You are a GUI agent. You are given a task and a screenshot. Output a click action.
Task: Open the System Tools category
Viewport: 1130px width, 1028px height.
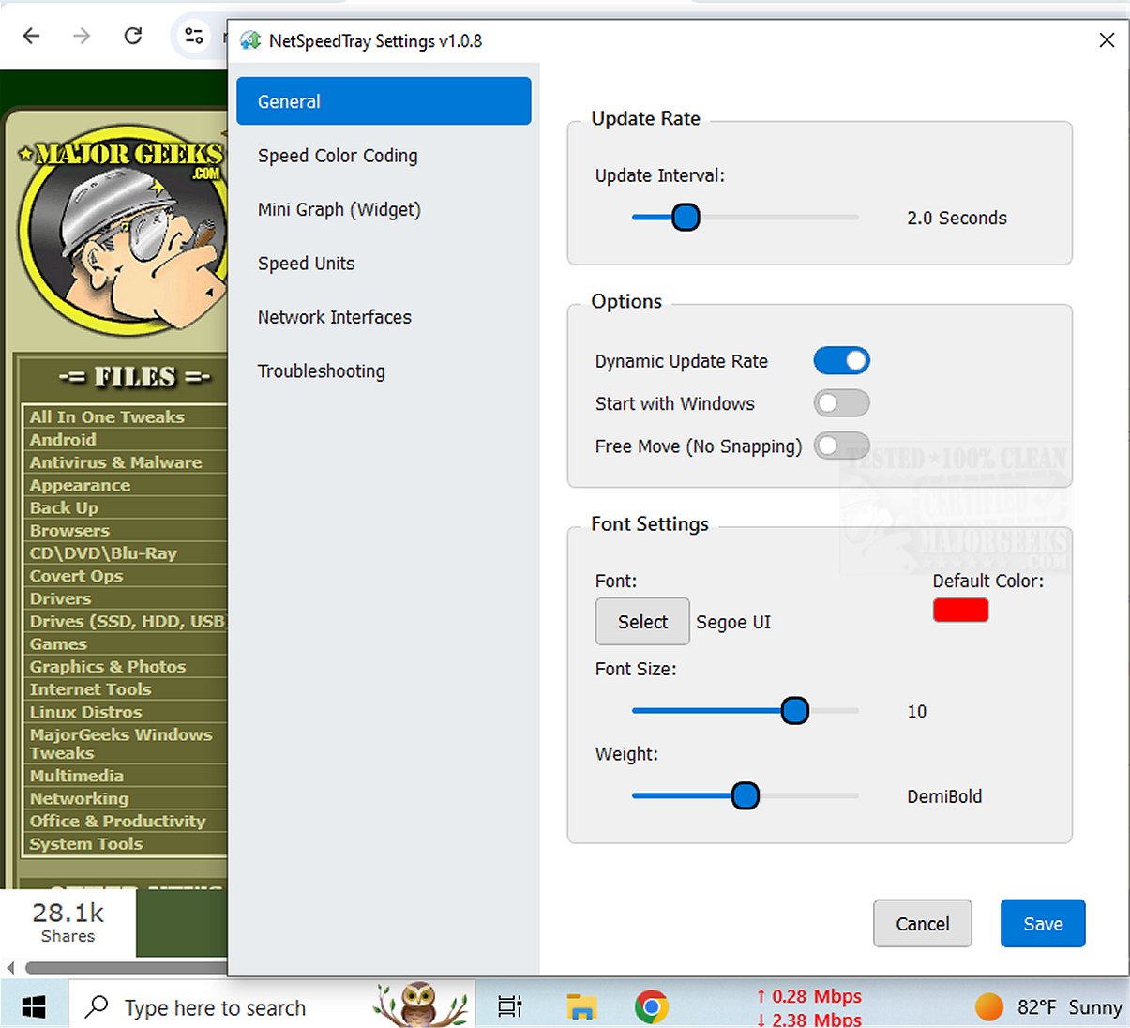tap(86, 844)
